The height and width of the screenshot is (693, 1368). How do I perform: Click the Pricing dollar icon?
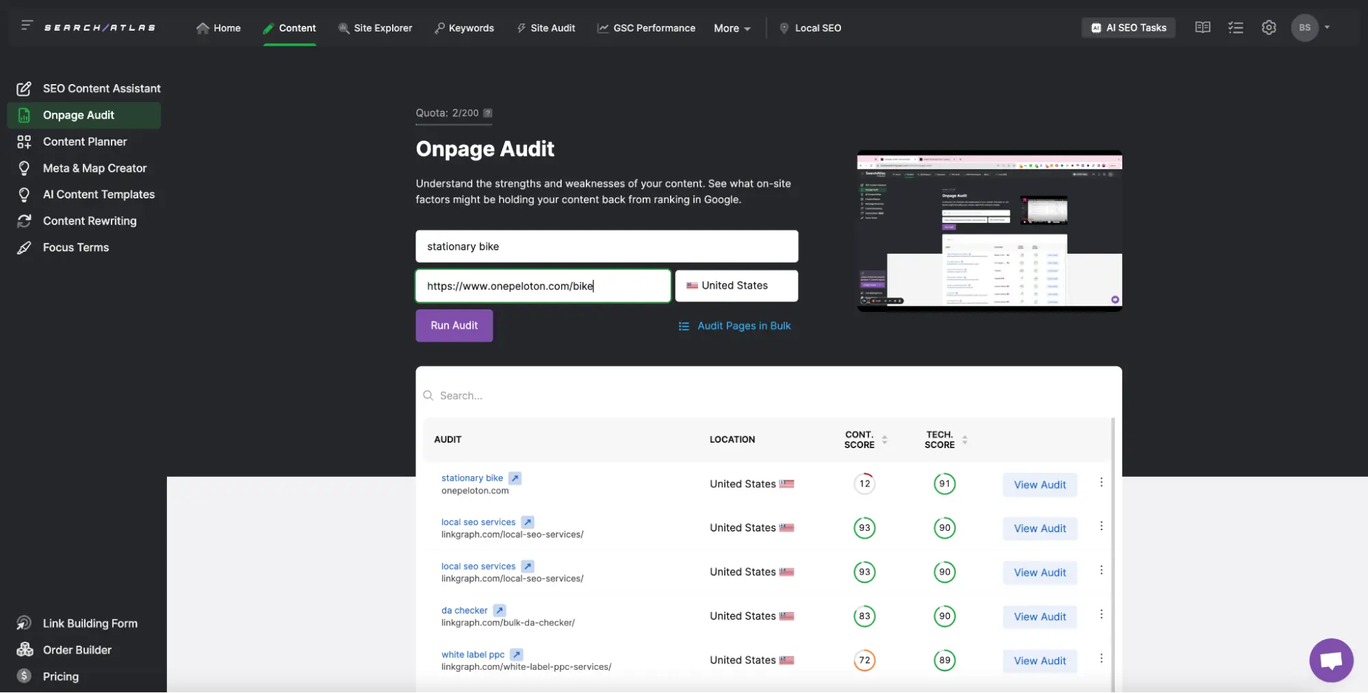(x=24, y=676)
